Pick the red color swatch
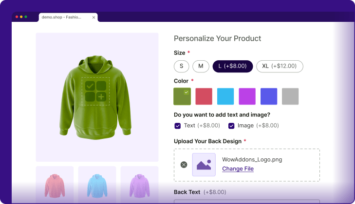This screenshot has height=204, width=355. (204, 97)
